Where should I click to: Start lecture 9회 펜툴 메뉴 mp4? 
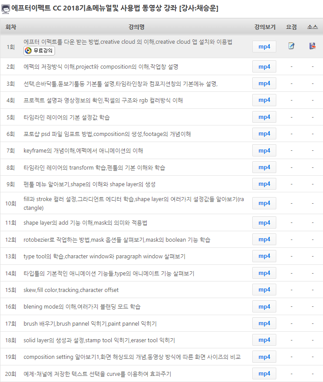(264, 184)
